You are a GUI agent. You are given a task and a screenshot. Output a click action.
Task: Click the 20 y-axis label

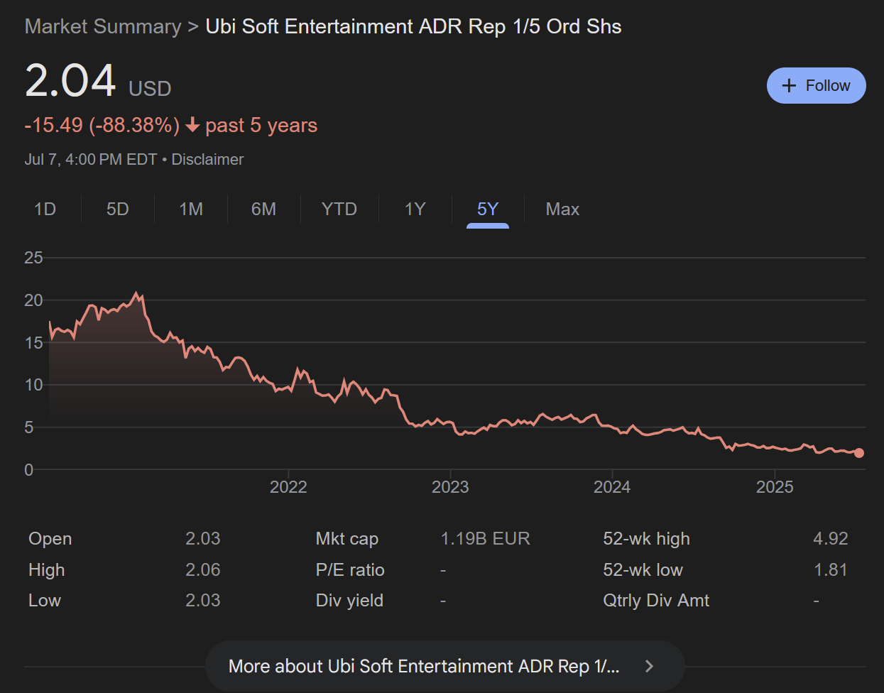pos(33,300)
